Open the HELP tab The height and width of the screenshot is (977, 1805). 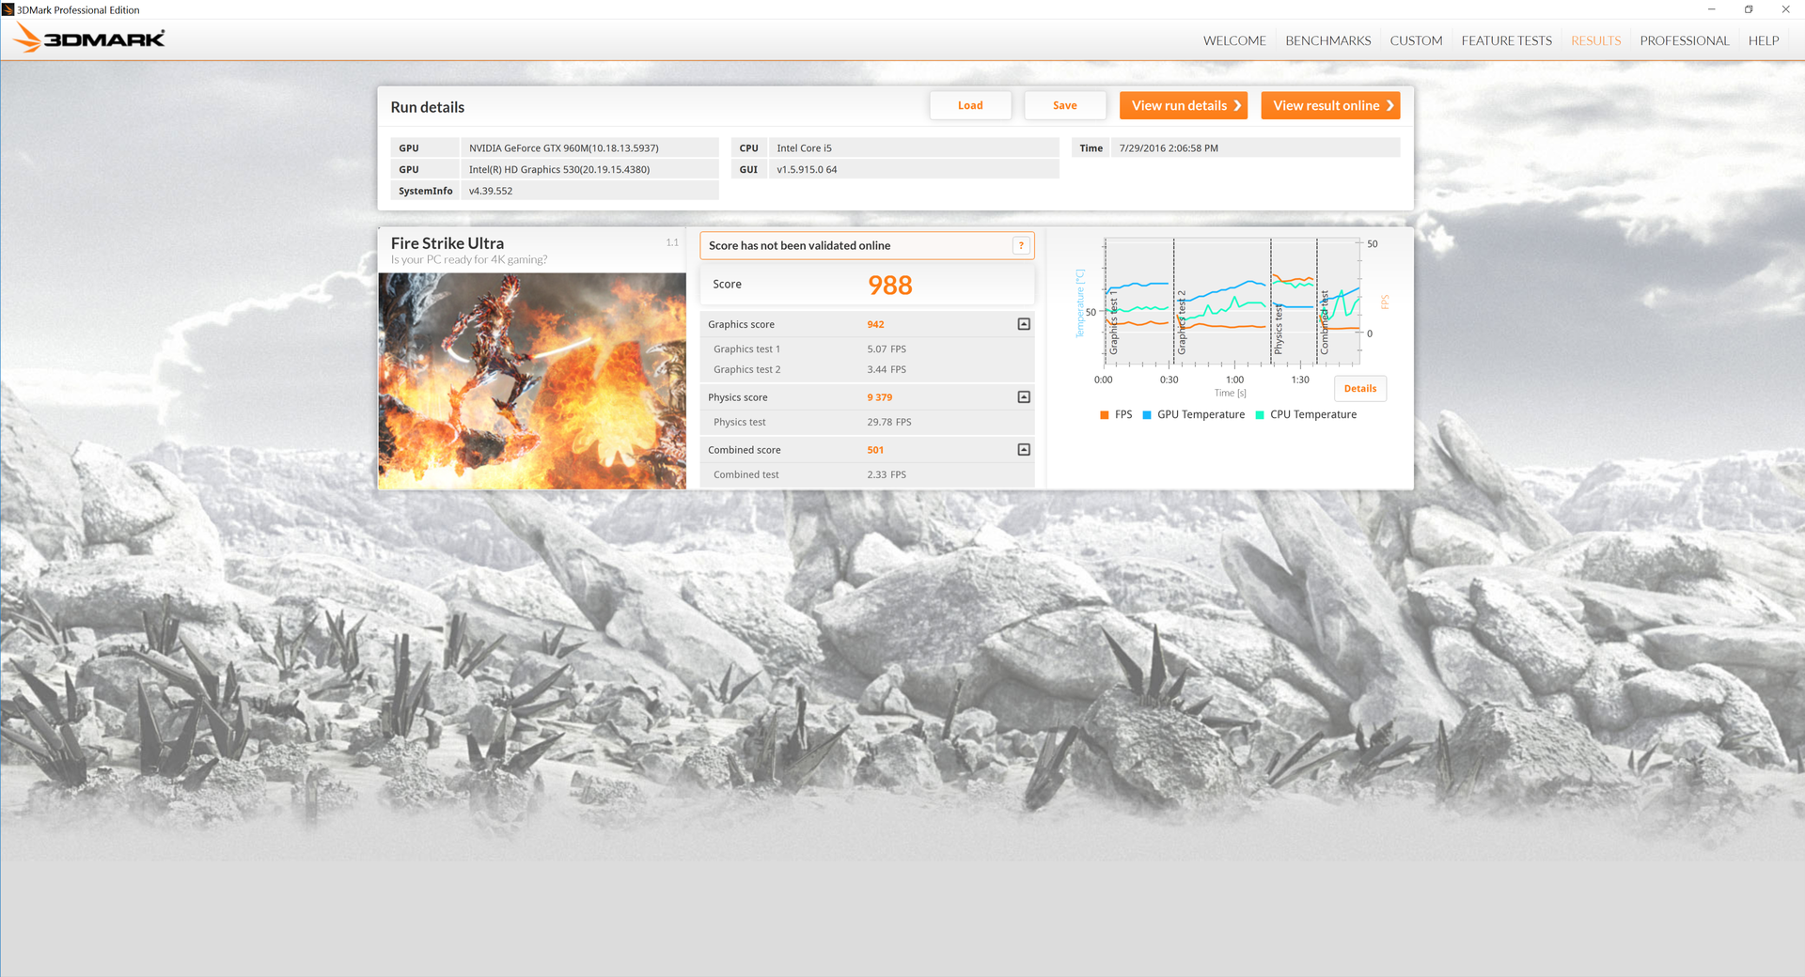point(1764,40)
